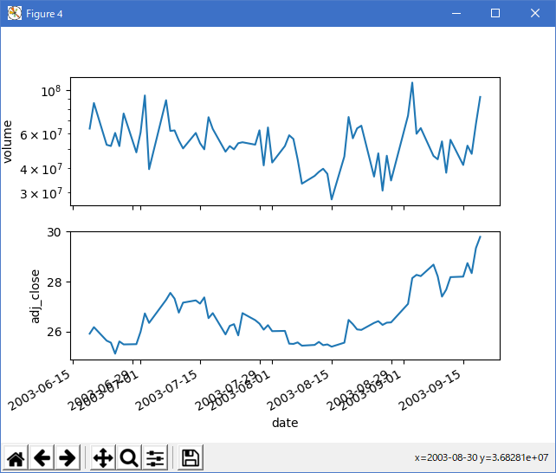Screen dimensions: 556x473
Task: Save the figure with the floppy disk icon
Action: coord(191,457)
